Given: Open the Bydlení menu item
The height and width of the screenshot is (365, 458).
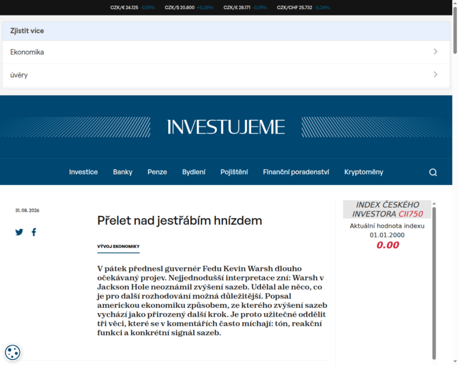Looking at the screenshot, I should (194, 172).
